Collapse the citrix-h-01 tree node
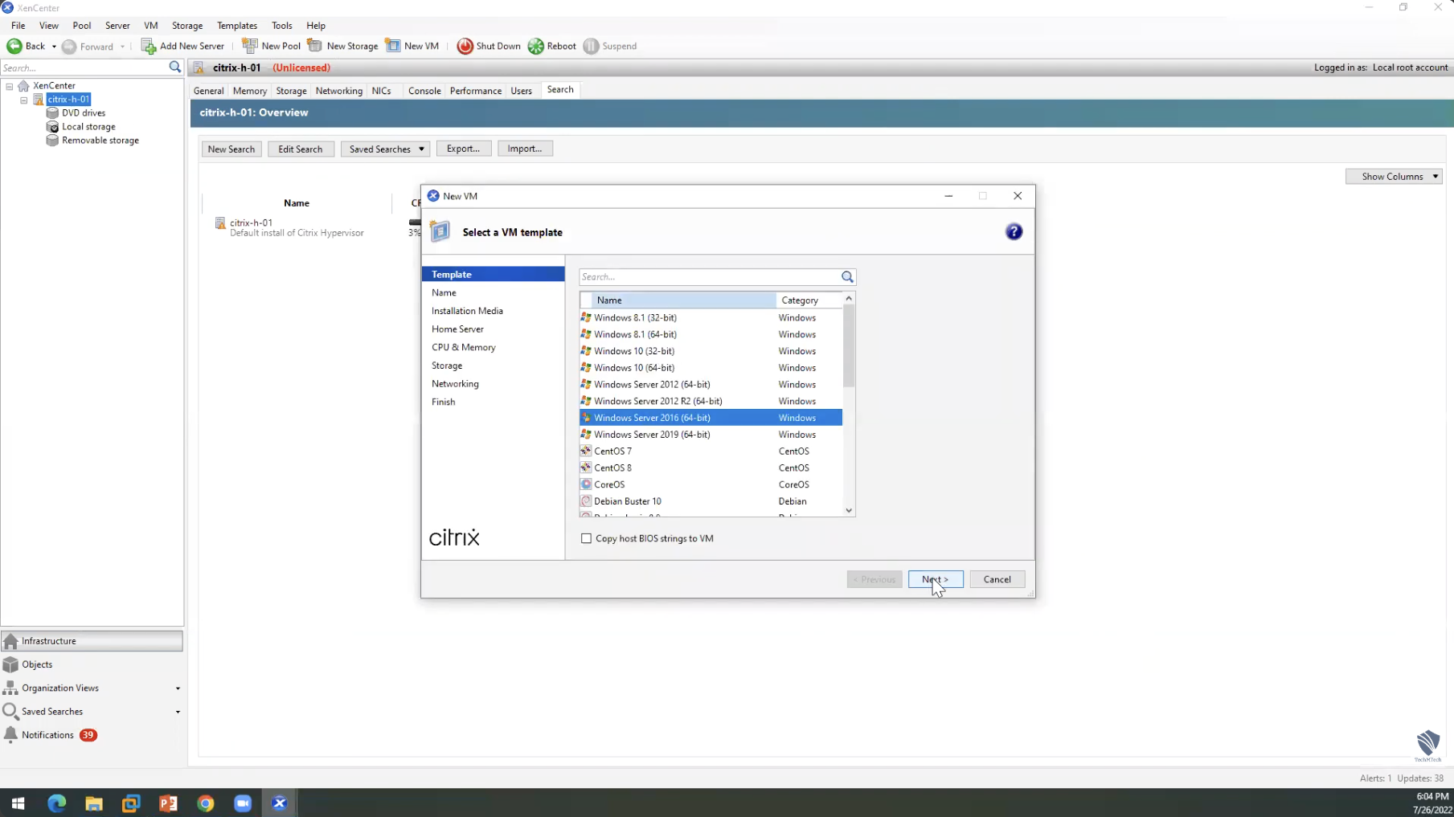 pyautogui.click(x=24, y=100)
